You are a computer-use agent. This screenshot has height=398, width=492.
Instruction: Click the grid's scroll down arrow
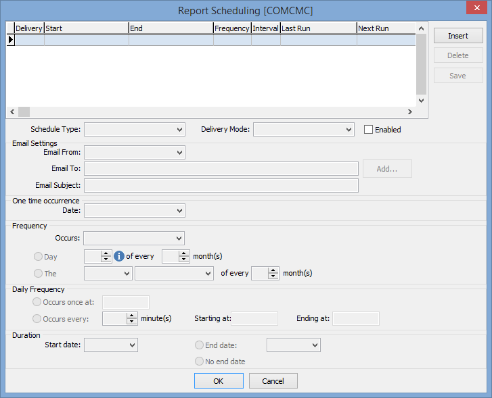coord(421,101)
